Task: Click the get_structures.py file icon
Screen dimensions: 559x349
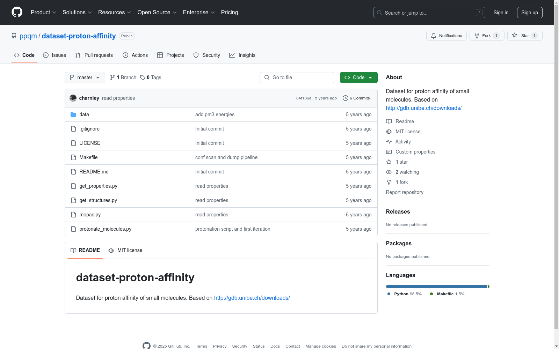Action: tap(73, 200)
